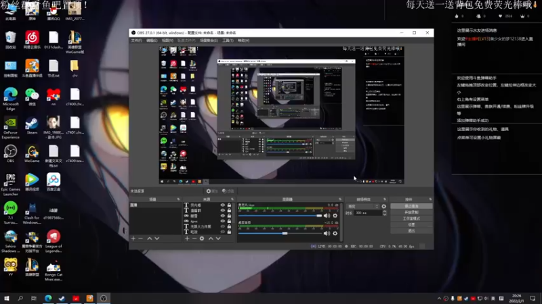Increase transition duration with the up stepper arrow
Screen dimensions: 542x304
[x=385, y=211]
